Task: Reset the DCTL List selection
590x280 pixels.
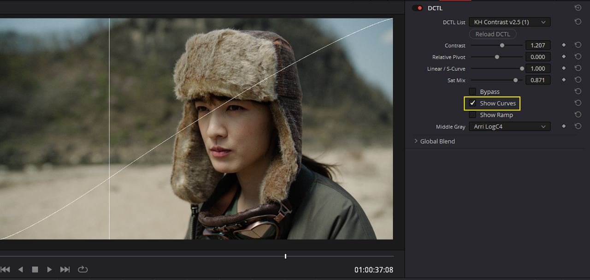Action: [578, 22]
